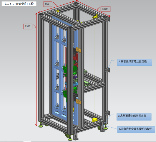Viewport: 156px width, 142px height.
Task: Click the 1.靠墙体爆炸螺丝固定板 callout
Action: coord(135,62)
